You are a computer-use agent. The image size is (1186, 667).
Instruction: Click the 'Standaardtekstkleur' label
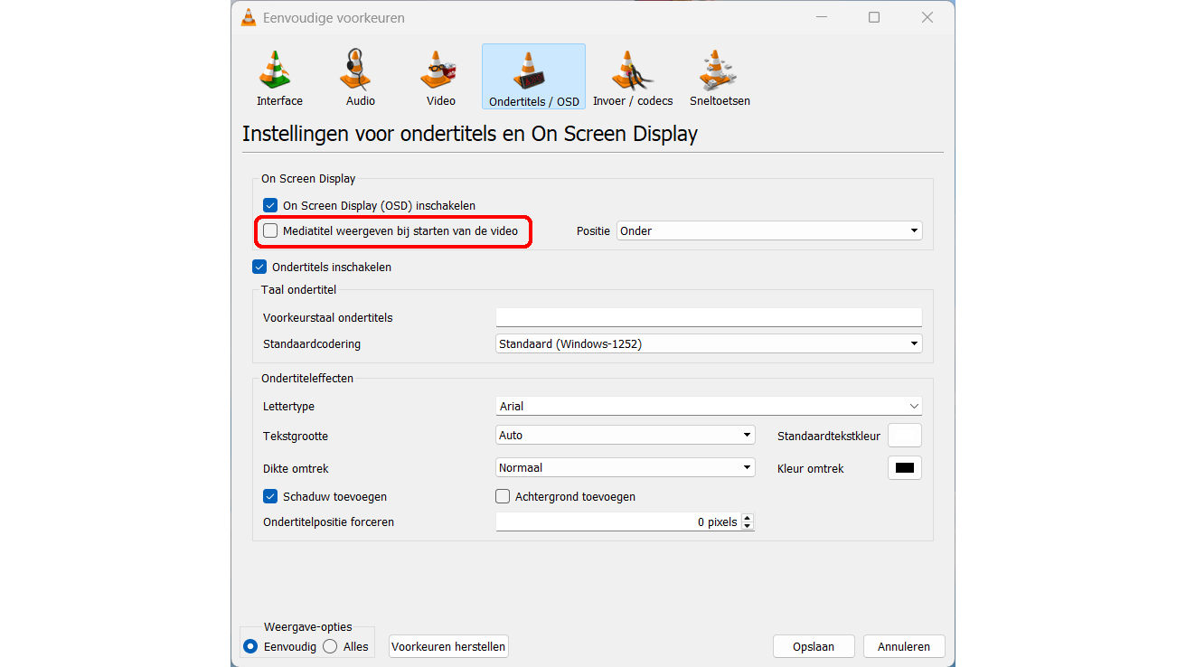[x=829, y=437]
